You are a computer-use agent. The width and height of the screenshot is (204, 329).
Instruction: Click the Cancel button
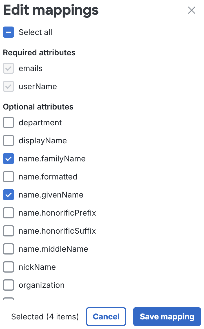[106, 317]
